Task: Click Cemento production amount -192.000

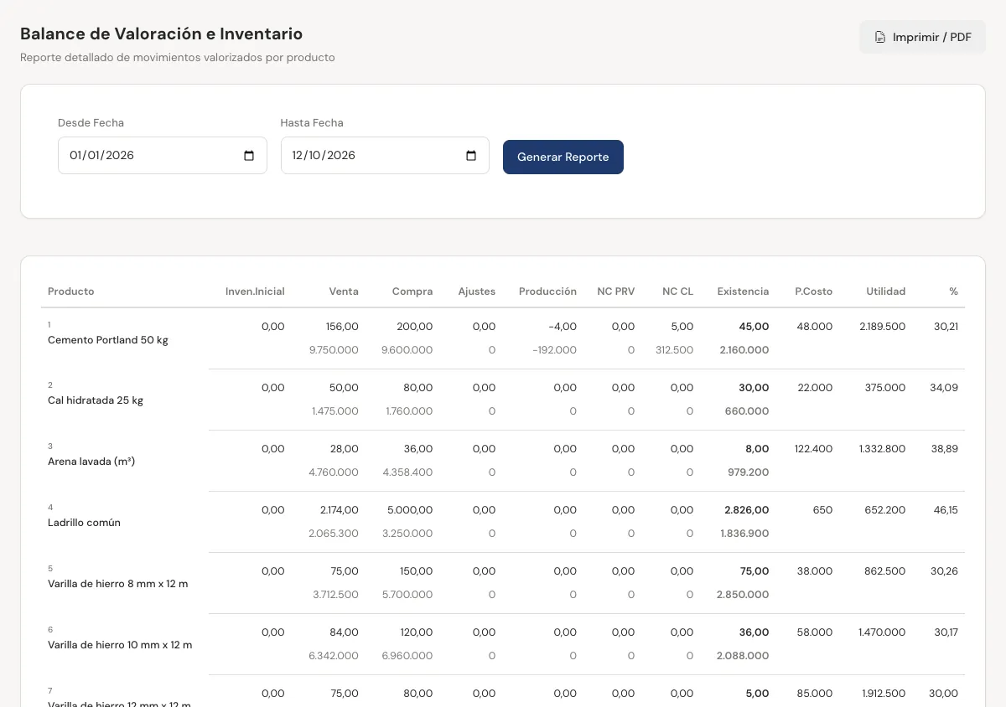Action: (x=554, y=350)
